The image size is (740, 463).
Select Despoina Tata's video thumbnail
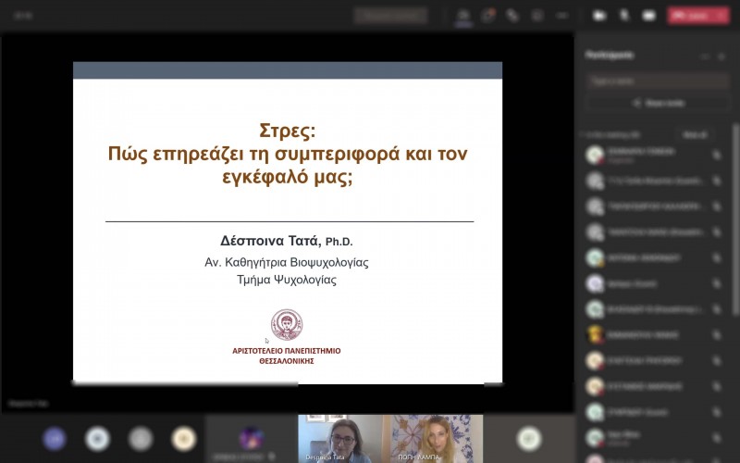pos(340,438)
